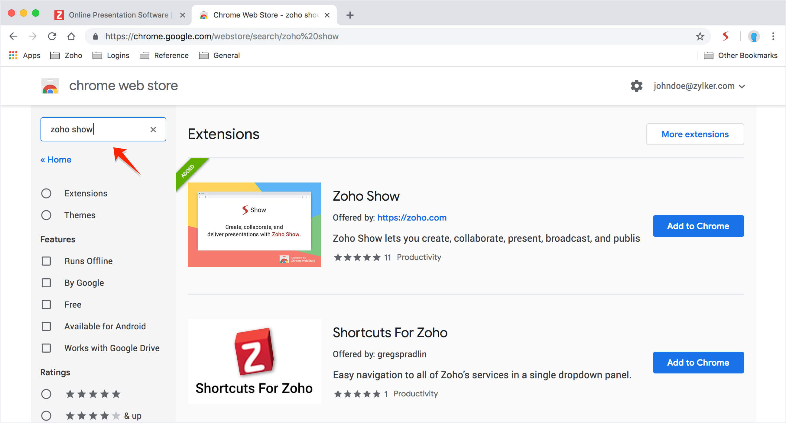Go to the browser home page

pyautogui.click(x=71, y=36)
